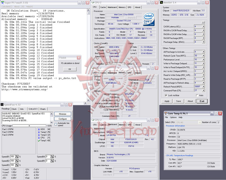The image size is (226, 180).
Task: Open the Command Rate (CR) dropdown in MemSet
Action: pos(203,91)
